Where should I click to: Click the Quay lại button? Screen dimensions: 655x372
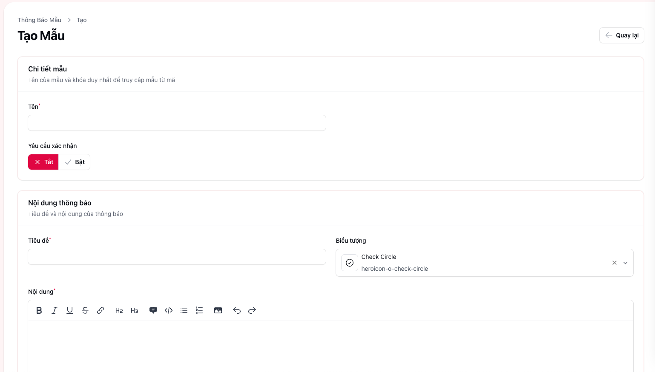621,35
